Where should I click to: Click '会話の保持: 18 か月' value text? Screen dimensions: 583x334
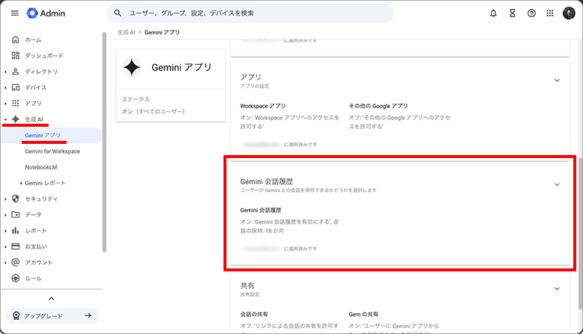[290, 226]
